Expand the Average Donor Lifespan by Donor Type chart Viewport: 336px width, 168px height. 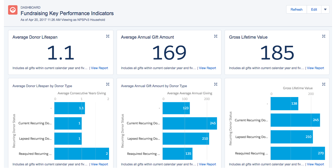108,84
